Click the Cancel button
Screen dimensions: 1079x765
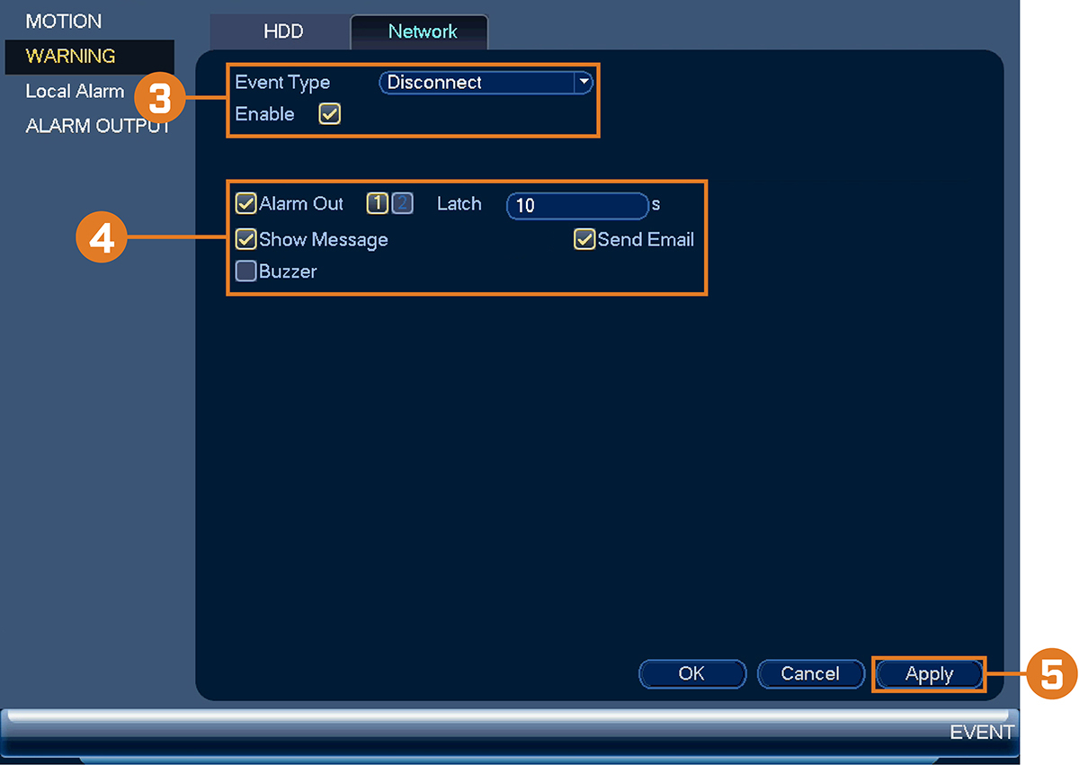(810, 674)
